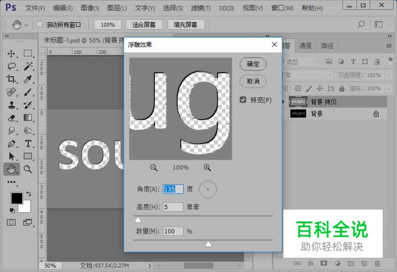Delete layer with trash icon
This screenshot has height=272, width=397.
[377, 263]
